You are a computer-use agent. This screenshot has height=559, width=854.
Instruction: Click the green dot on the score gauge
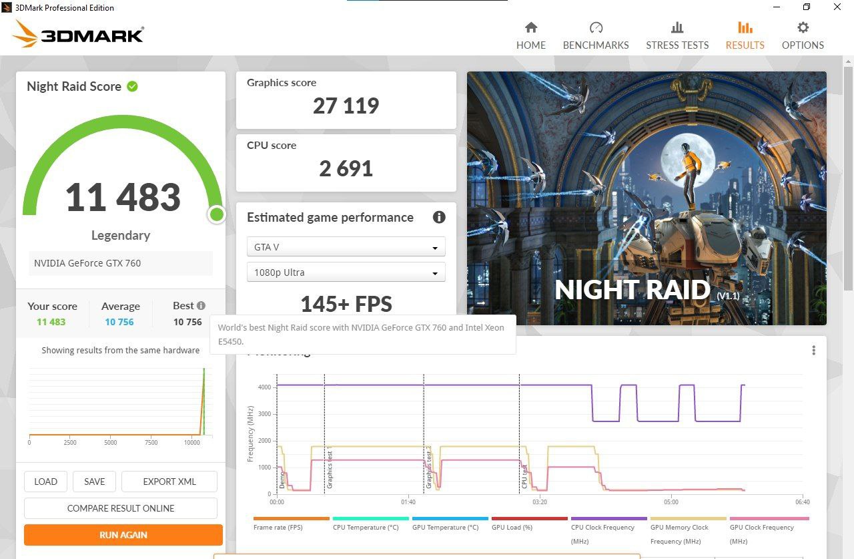(216, 214)
